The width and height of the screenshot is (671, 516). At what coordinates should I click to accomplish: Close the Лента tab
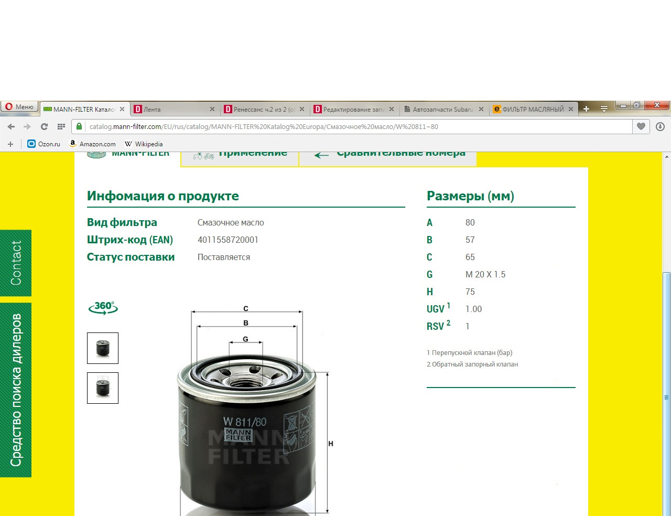212,109
